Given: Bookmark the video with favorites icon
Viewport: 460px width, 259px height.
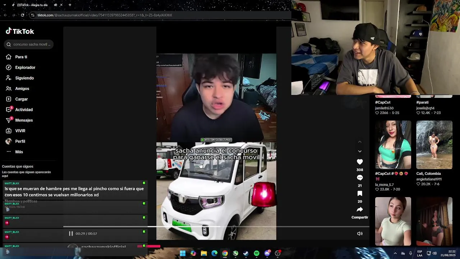Looking at the screenshot, I should [360, 194].
